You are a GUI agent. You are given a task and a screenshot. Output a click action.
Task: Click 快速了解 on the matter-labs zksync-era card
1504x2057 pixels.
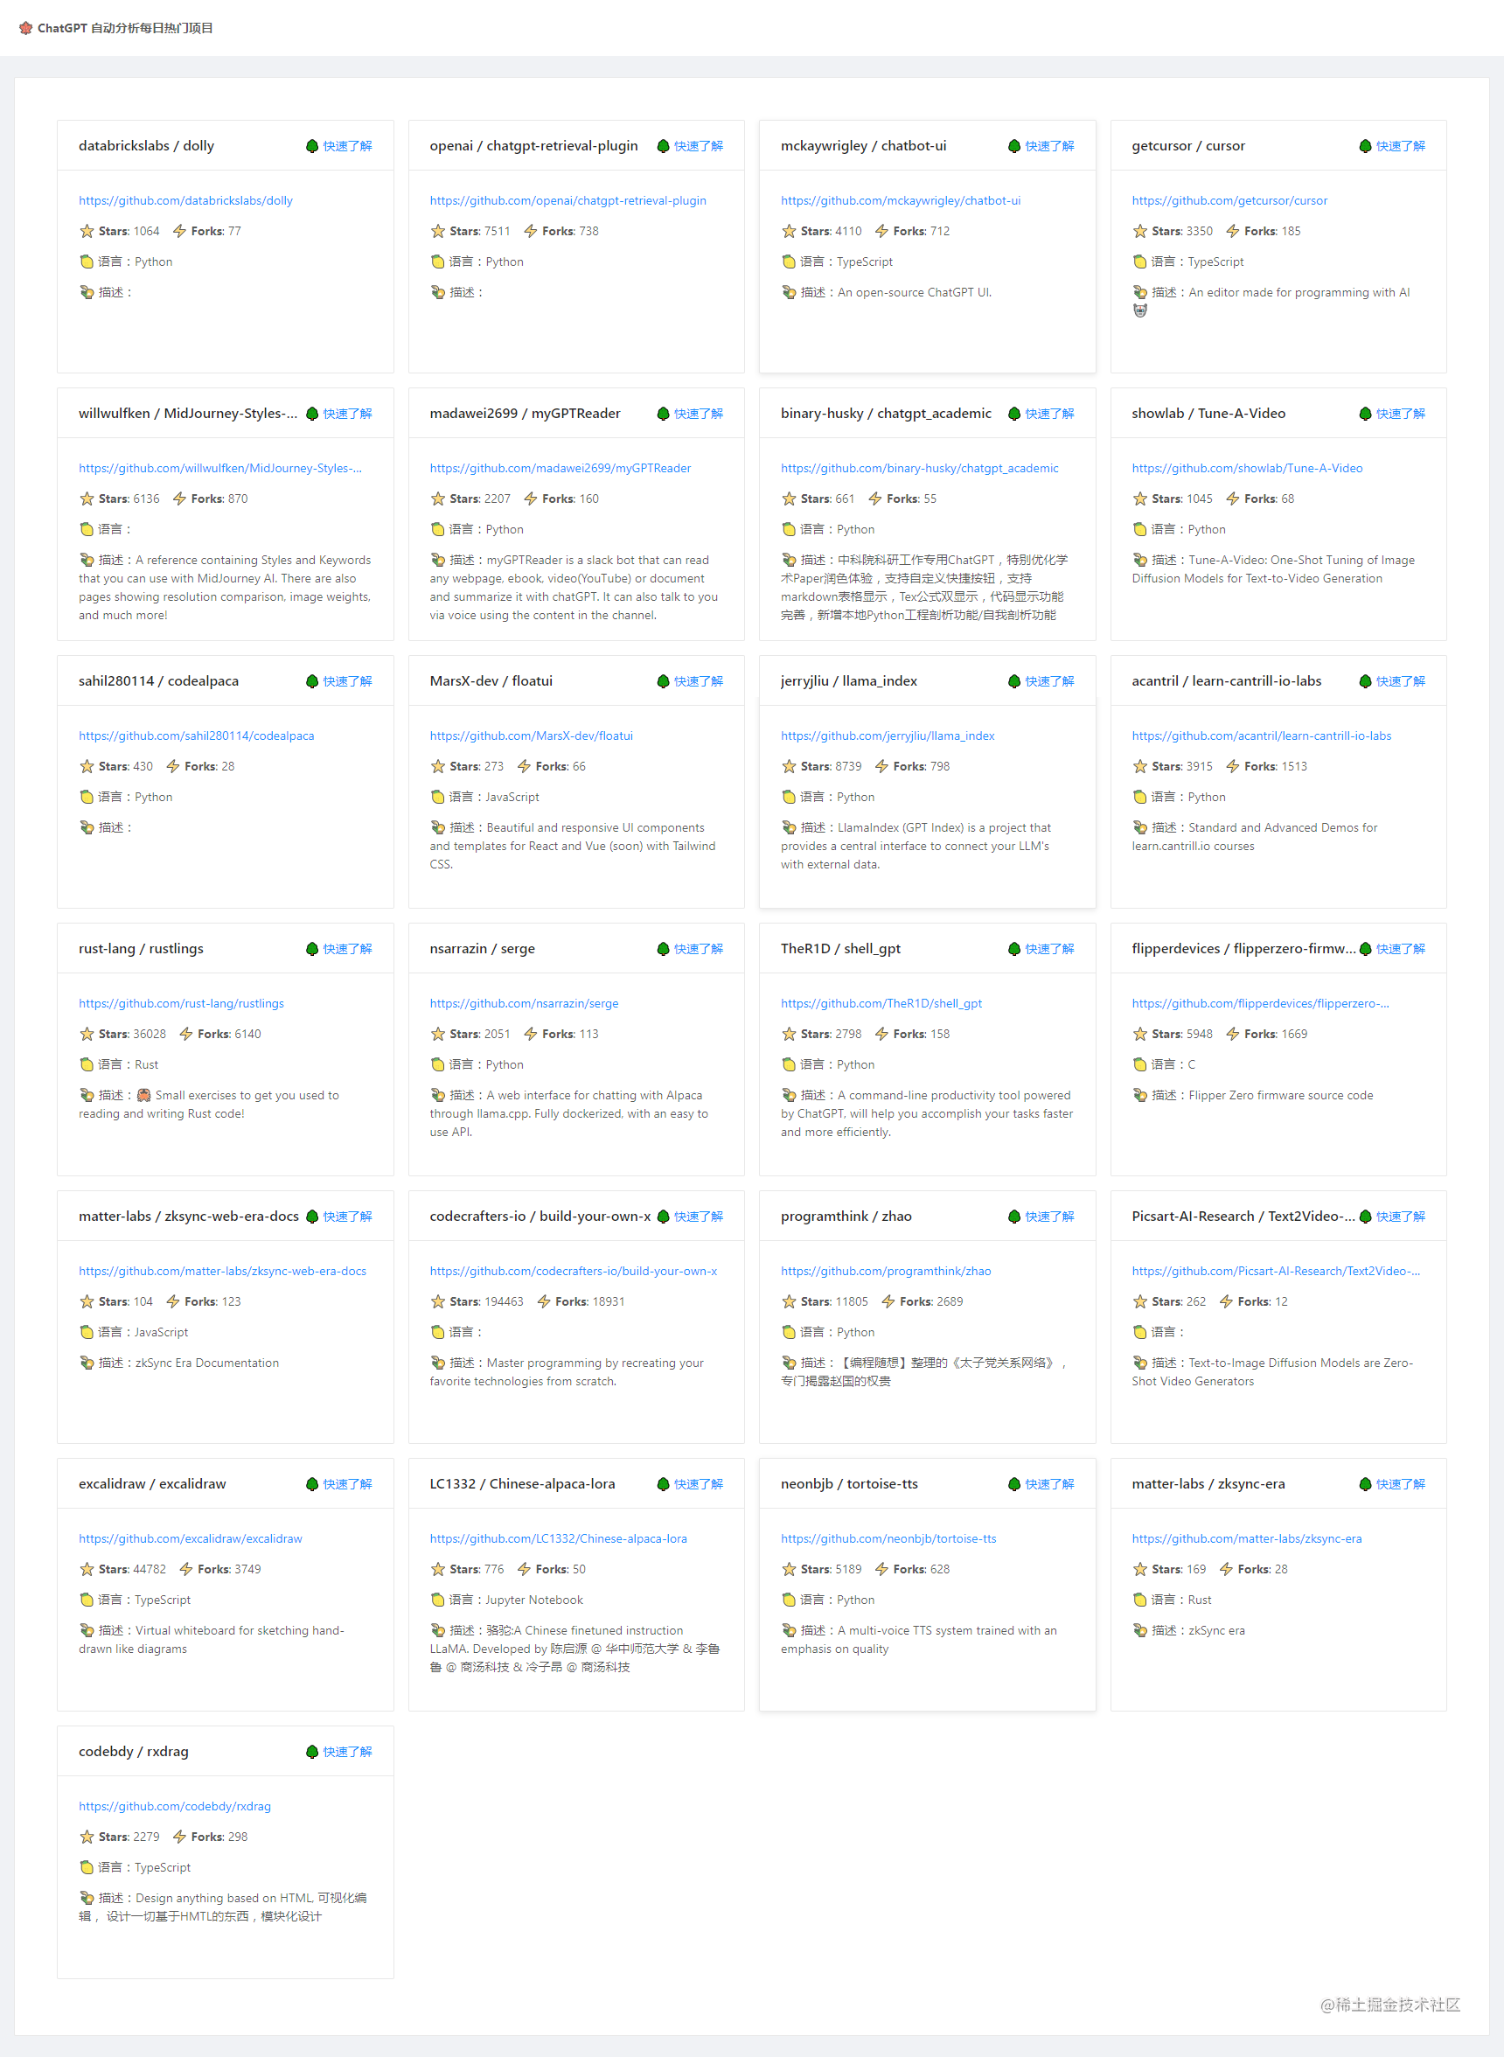coord(1401,1484)
